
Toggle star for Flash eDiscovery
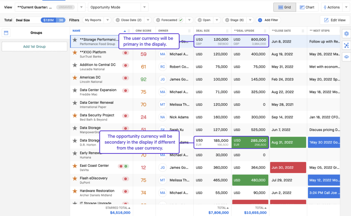coord(75,178)
